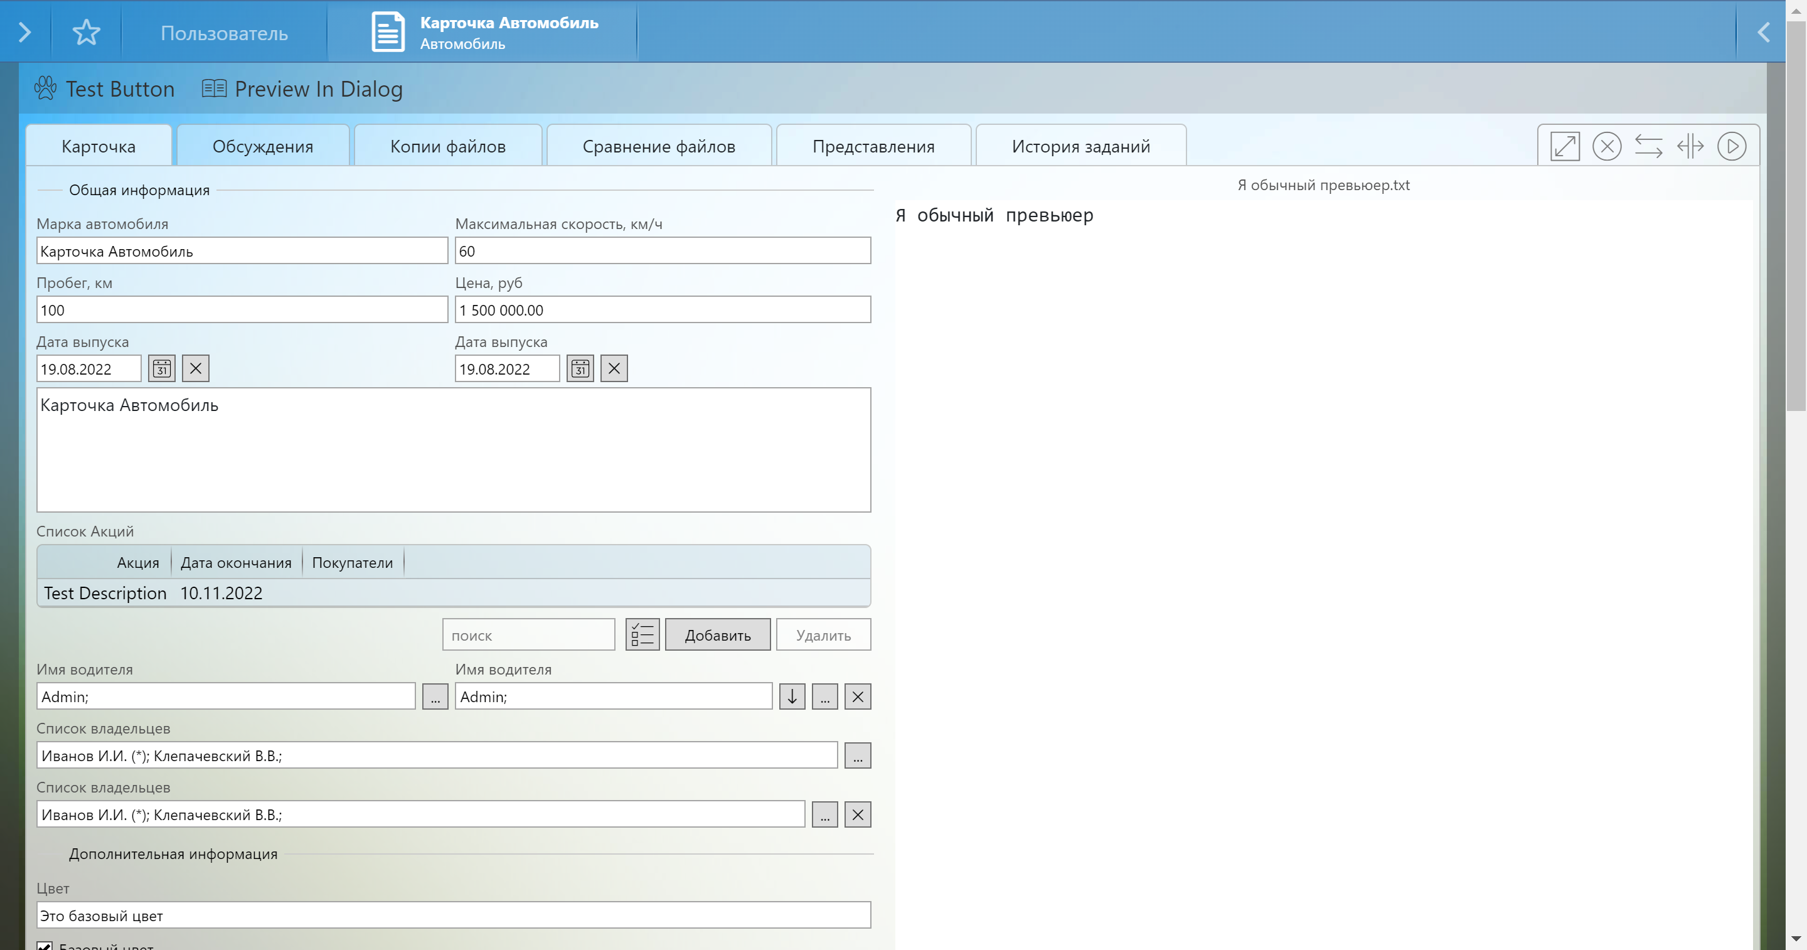Click the swap arrows preview icon
1807x950 pixels.
coord(1648,146)
